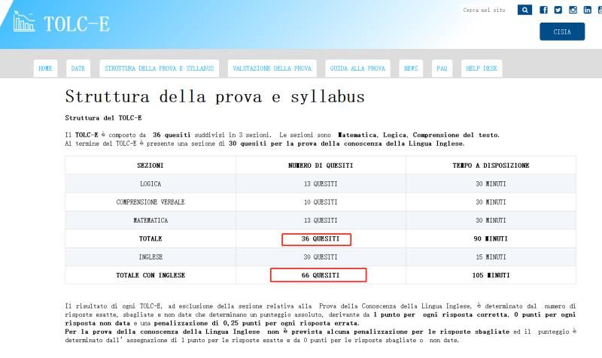This screenshot has height=358, width=602.
Task: Select the TOTALE row label
Action: click(150, 238)
